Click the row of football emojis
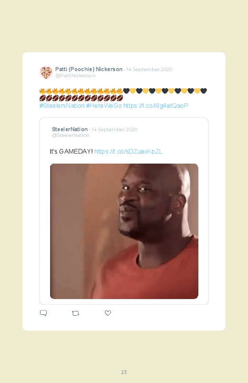The width and height of the screenshot is (248, 383). pyautogui.click(x=81, y=98)
